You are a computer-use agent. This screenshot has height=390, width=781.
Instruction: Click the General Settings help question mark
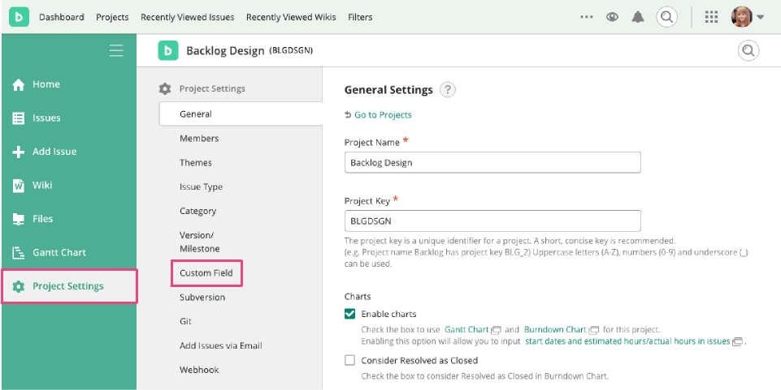tap(448, 90)
